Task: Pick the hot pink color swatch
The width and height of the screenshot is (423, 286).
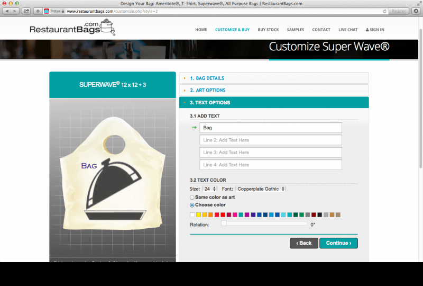Action: click(x=235, y=215)
